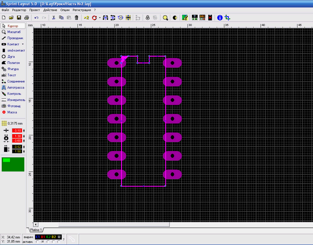This screenshot has height=245, width=313.
Task: Open the grid size 0,3175 mm selector
Action: (12, 124)
